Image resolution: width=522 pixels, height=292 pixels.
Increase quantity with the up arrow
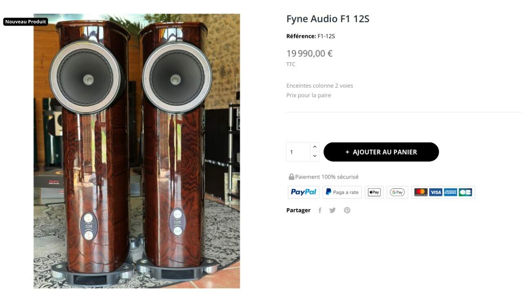314,147
